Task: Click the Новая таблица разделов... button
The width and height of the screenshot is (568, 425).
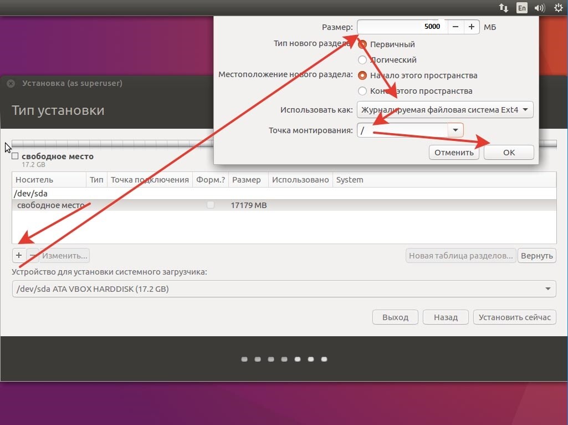Action: click(x=461, y=255)
